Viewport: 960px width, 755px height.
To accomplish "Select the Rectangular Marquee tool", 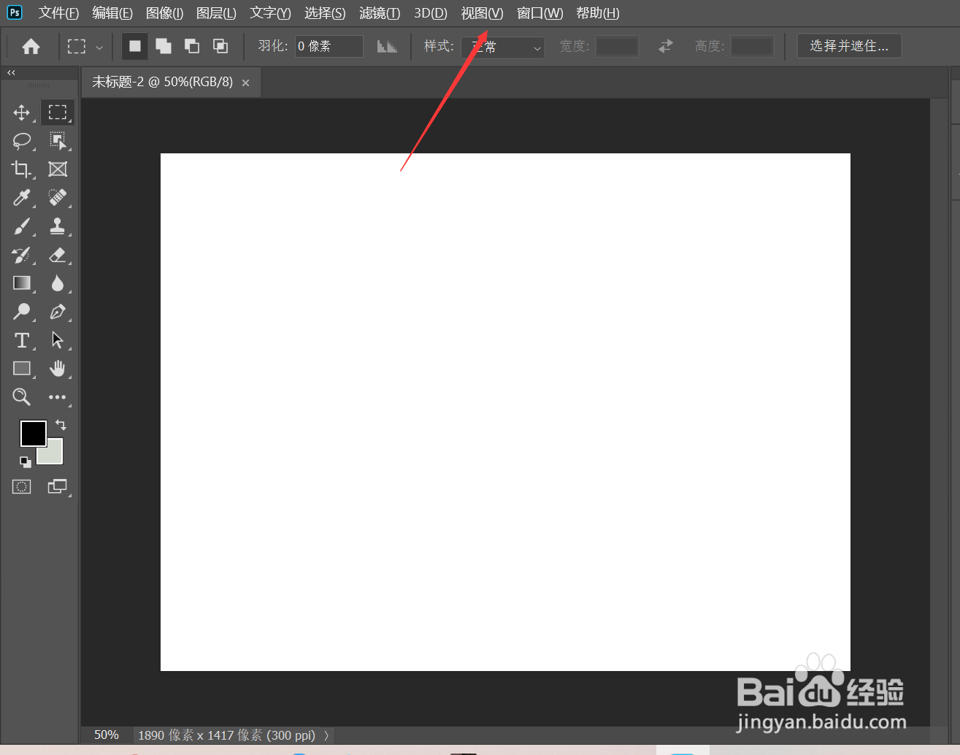I will pos(58,112).
